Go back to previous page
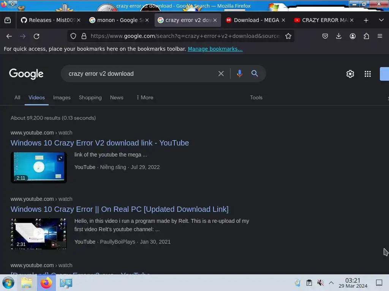Viewport: 389px width, 291px height. [9, 36]
